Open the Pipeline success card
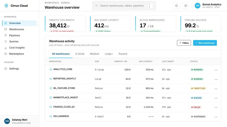This screenshot has height=127, width=227. point(201,24)
